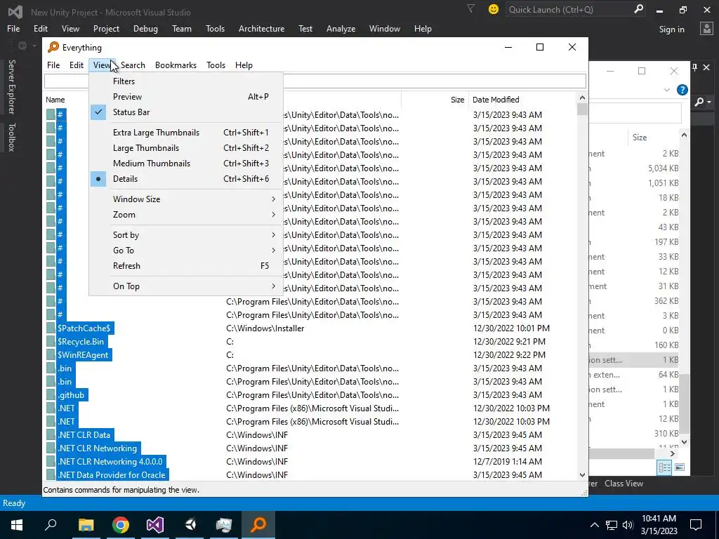The height and width of the screenshot is (539, 719).
Task: Expand the Zoom submenu
Action: point(185,215)
